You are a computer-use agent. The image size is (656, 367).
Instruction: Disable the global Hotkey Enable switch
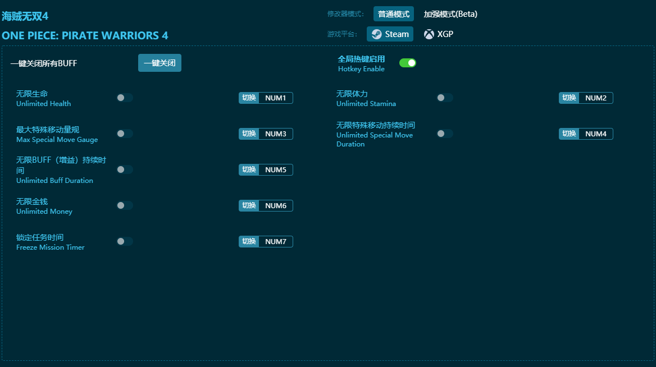pos(407,63)
